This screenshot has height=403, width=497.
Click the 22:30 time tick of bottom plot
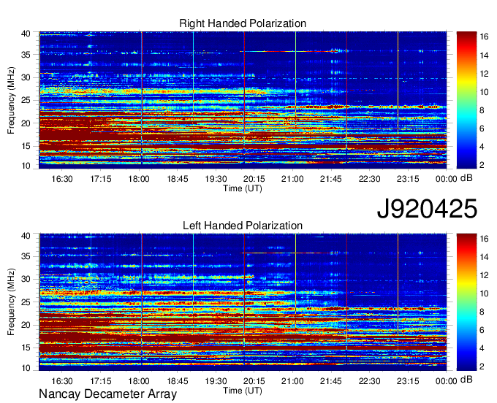point(370,381)
